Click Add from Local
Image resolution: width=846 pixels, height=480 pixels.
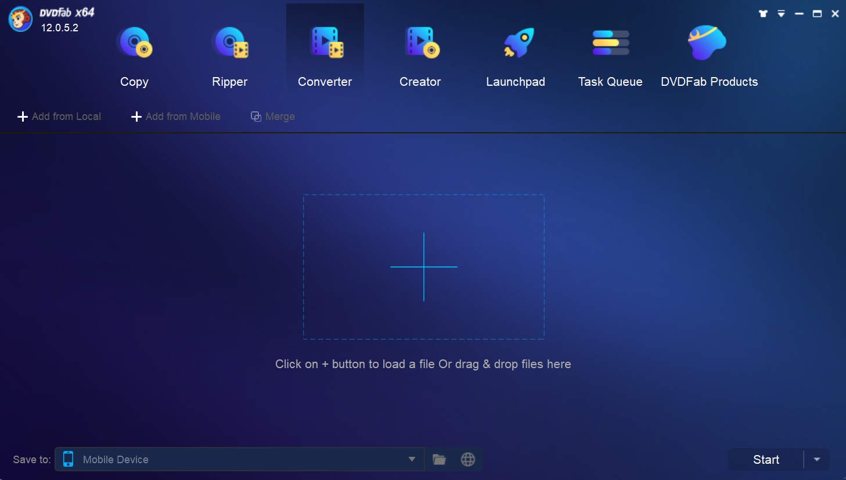59,117
